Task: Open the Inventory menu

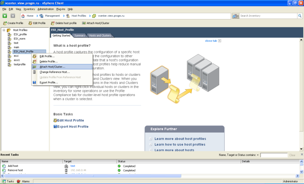Action: coord(29,9)
